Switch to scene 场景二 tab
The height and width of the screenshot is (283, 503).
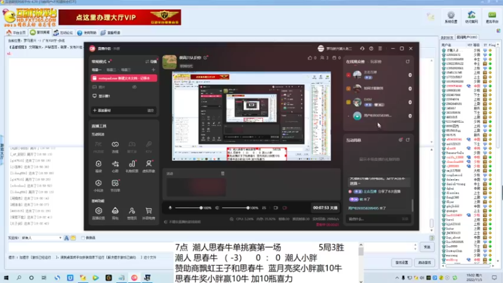[x=111, y=70]
